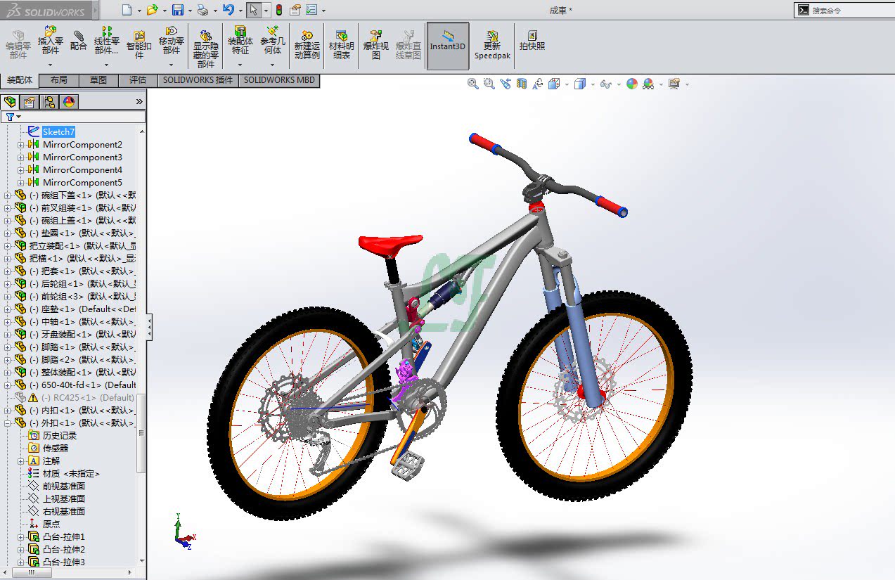Open the Save icon dropdown arrow
895x580 pixels.
(189, 11)
